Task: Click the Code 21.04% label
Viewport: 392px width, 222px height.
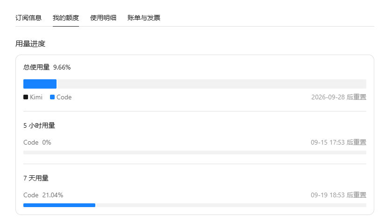Action: point(43,195)
